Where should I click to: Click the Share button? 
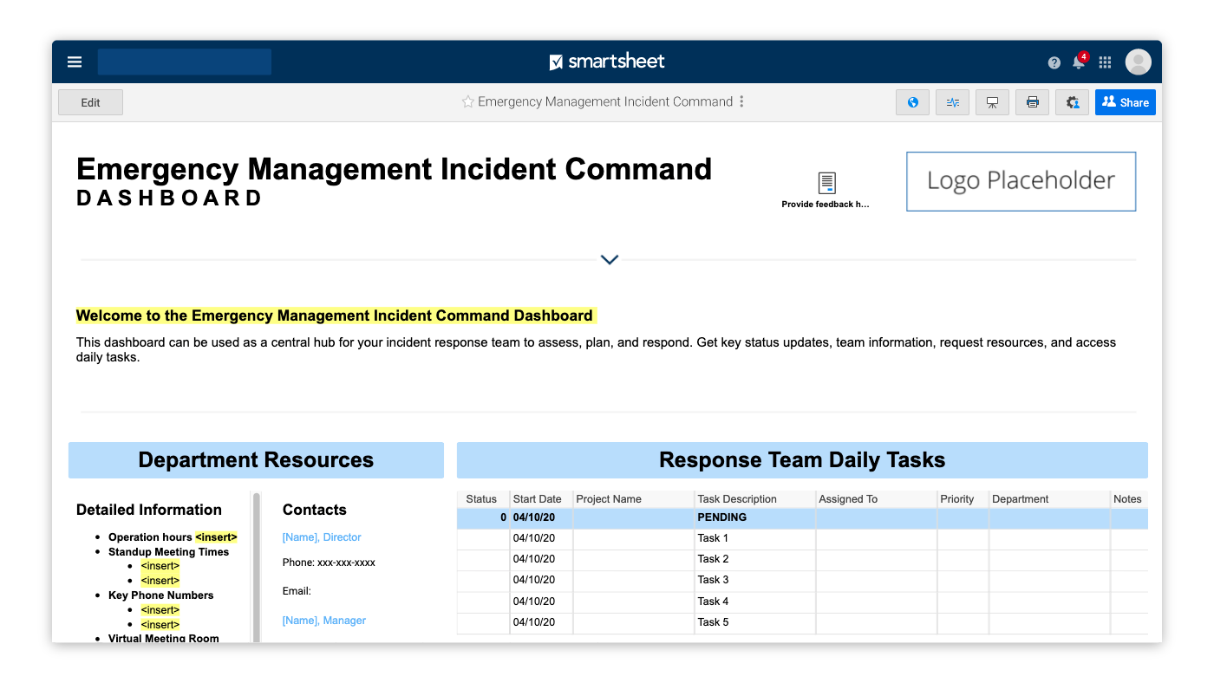click(1125, 102)
